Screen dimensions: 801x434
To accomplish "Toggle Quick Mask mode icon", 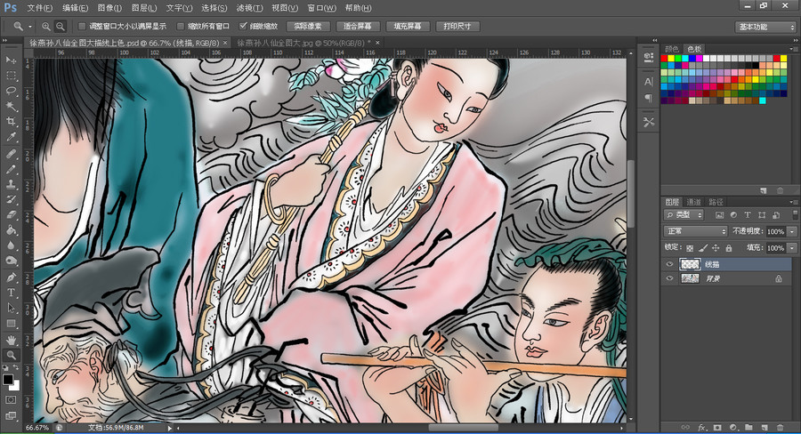I will tap(11, 400).
